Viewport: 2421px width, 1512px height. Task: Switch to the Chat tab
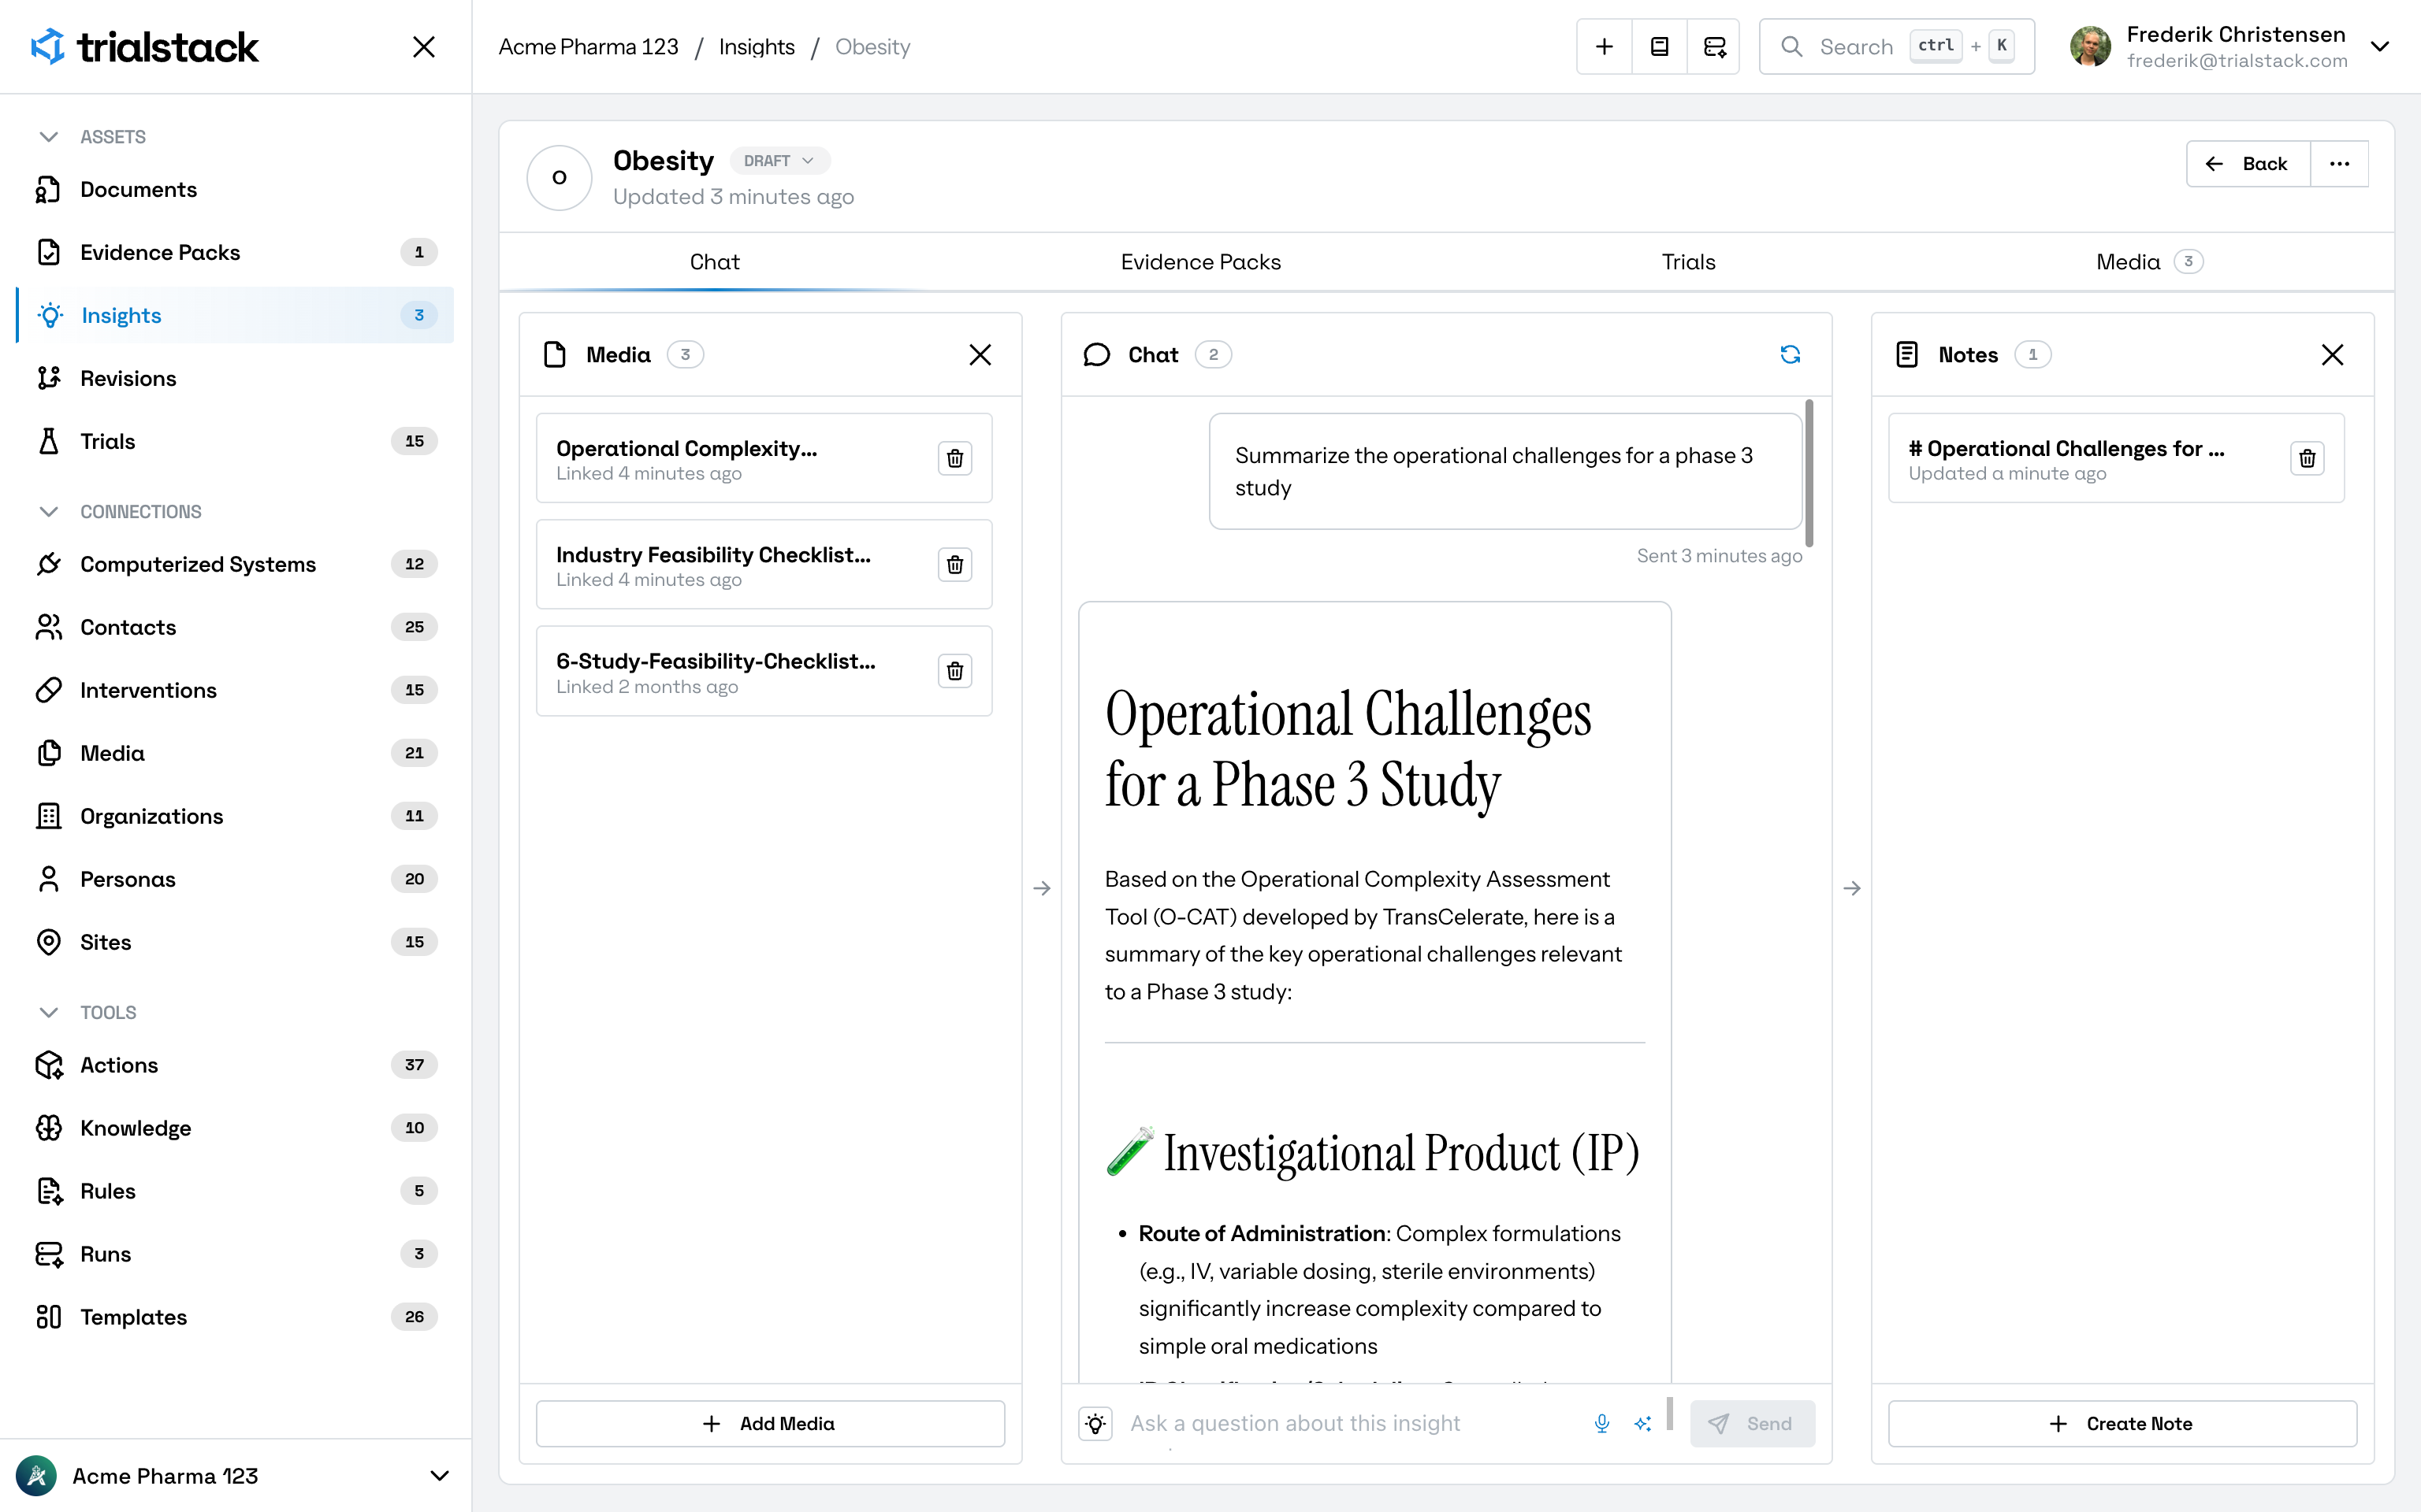point(714,262)
